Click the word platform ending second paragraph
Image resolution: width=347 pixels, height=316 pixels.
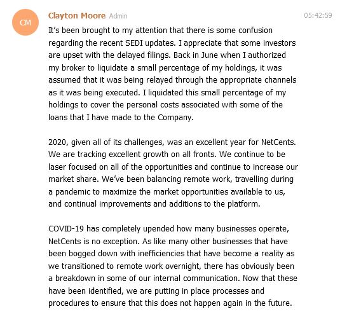[x=244, y=204]
